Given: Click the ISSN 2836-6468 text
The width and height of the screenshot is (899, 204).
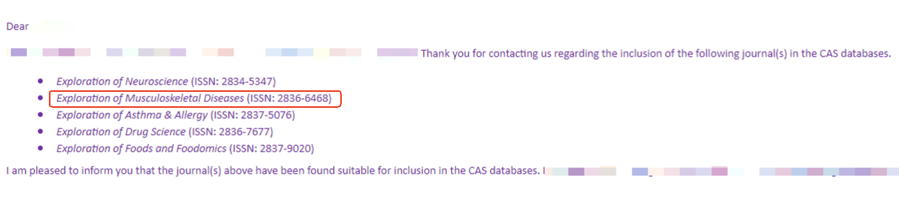Looking at the screenshot, I should coord(289,98).
